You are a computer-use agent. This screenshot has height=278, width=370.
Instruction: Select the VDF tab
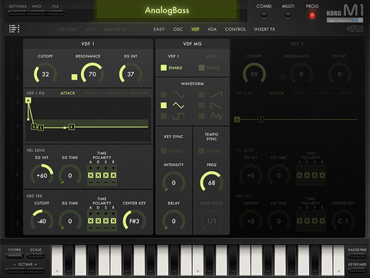click(x=195, y=29)
